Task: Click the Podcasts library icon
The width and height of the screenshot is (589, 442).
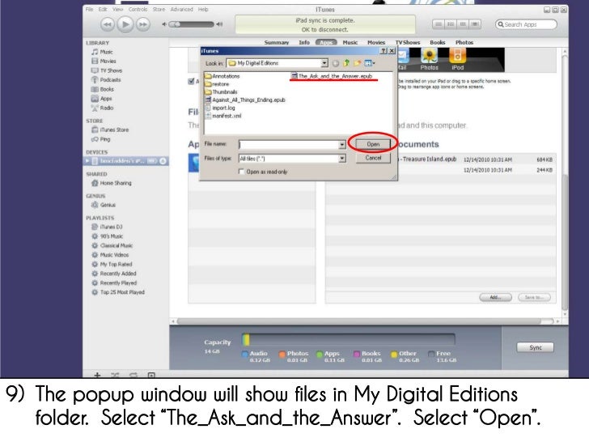Action: (x=95, y=79)
